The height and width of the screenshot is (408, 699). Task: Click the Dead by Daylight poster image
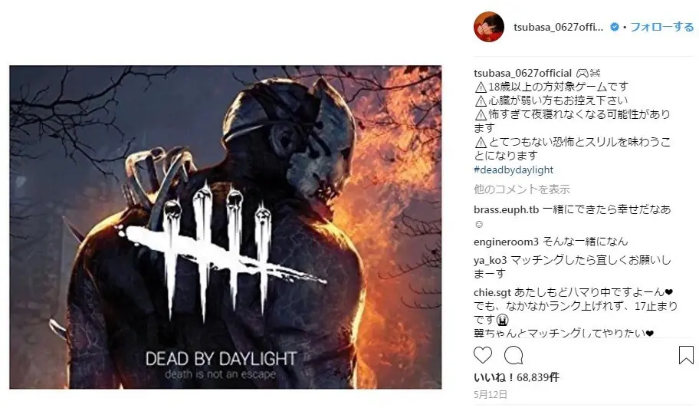point(225,227)
